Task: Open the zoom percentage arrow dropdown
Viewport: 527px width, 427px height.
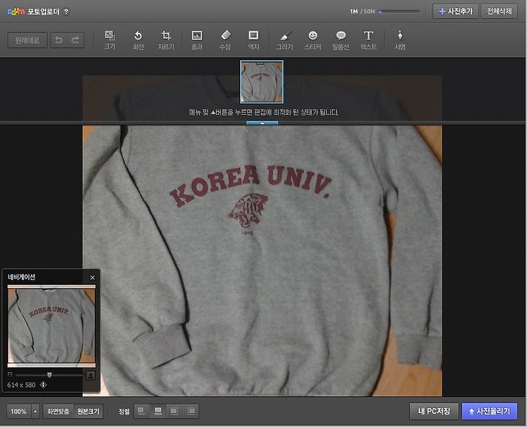Action: click(x=35, y=411)
